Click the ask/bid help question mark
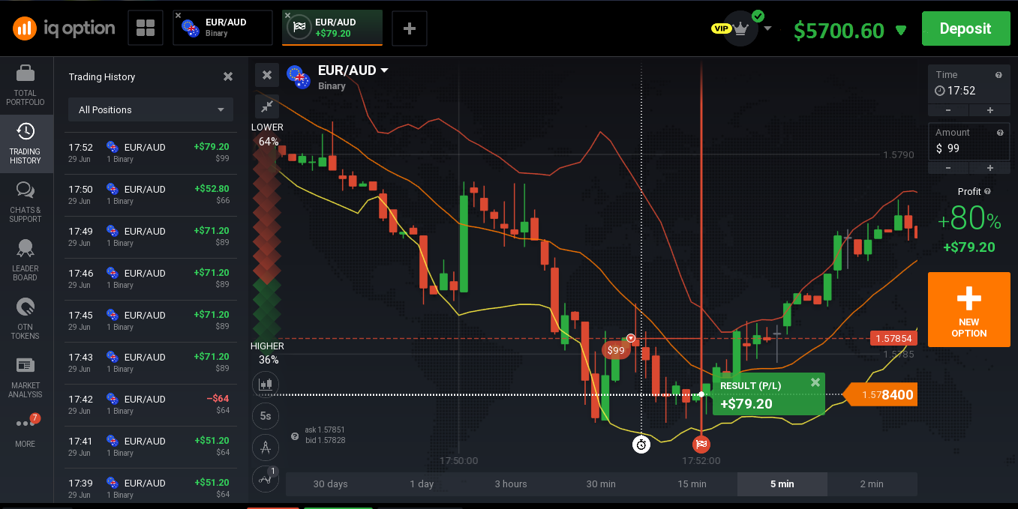 tap(295, 436)
